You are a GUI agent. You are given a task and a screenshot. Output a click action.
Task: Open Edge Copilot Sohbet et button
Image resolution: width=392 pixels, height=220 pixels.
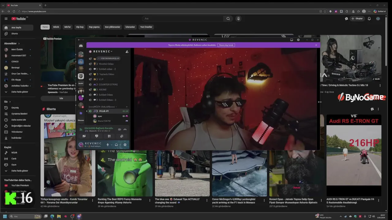tap(380, 11)
